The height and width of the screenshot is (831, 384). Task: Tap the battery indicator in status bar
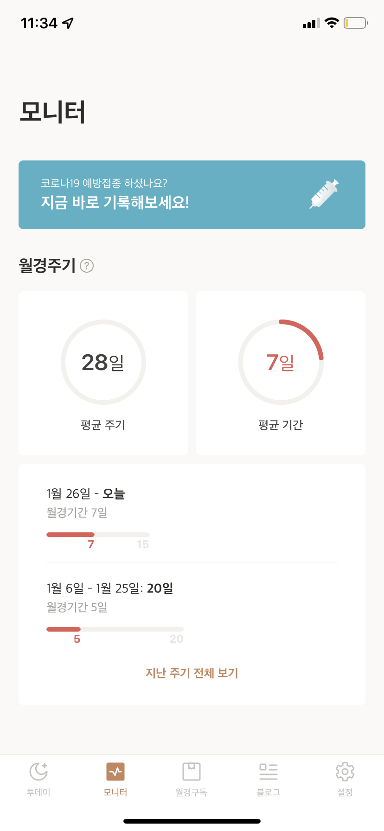point(355,23)
